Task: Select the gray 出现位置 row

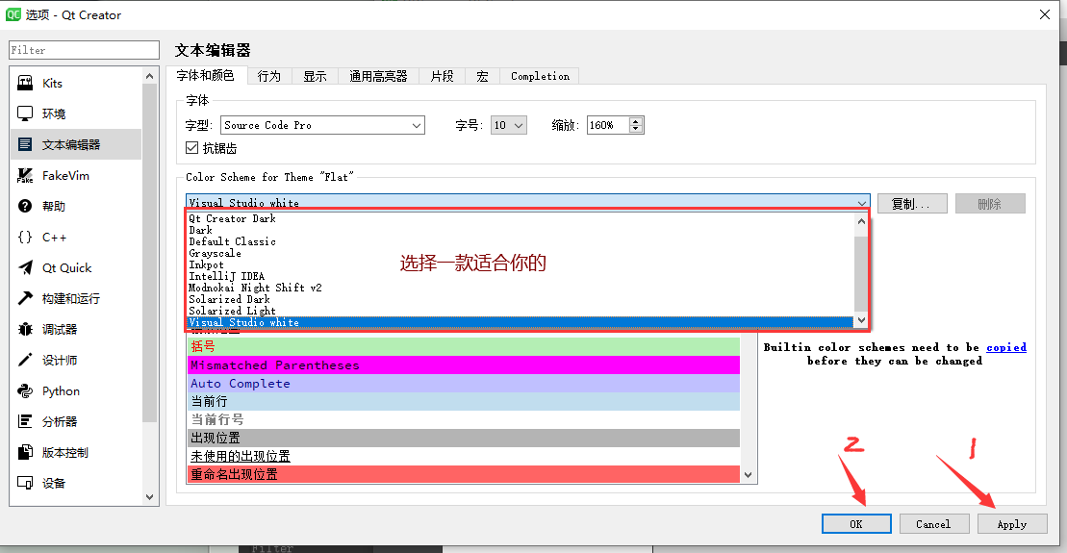Action: click(x=464, y=438)
